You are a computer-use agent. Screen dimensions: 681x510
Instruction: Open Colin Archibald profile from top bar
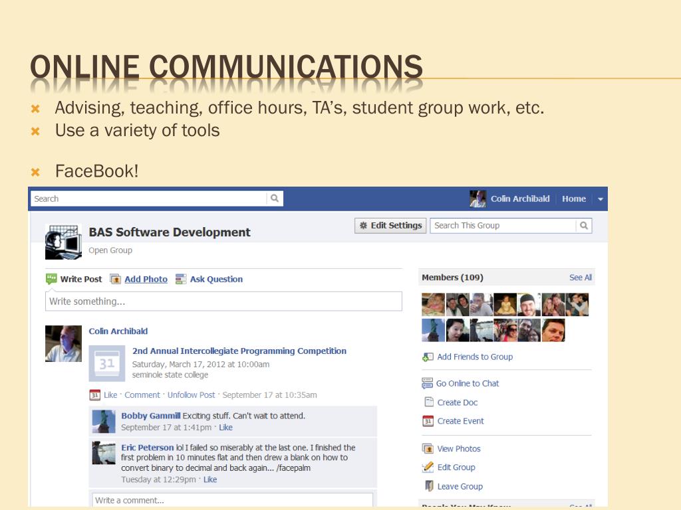(x=520, y=199)
